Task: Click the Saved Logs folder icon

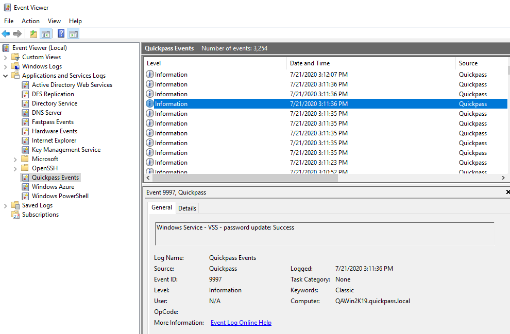Action: coord(15,205)
